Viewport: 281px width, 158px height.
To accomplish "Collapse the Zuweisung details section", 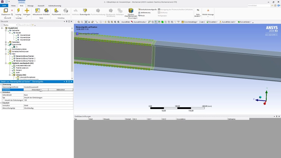I will pos(1,84).
